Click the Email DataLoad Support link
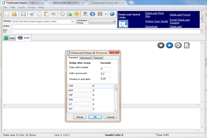207x138 pixels. [x=180, y=21]
